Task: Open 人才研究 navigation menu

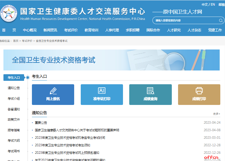Action: click(x=174, y=30)
